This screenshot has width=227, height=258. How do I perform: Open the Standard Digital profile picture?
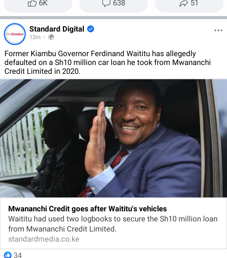15,34
